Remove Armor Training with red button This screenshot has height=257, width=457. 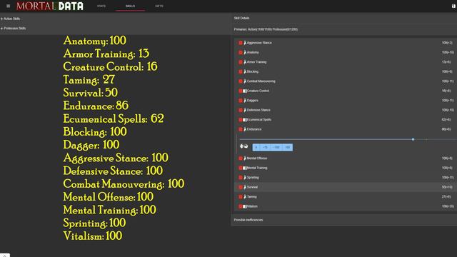coord(241,62)
